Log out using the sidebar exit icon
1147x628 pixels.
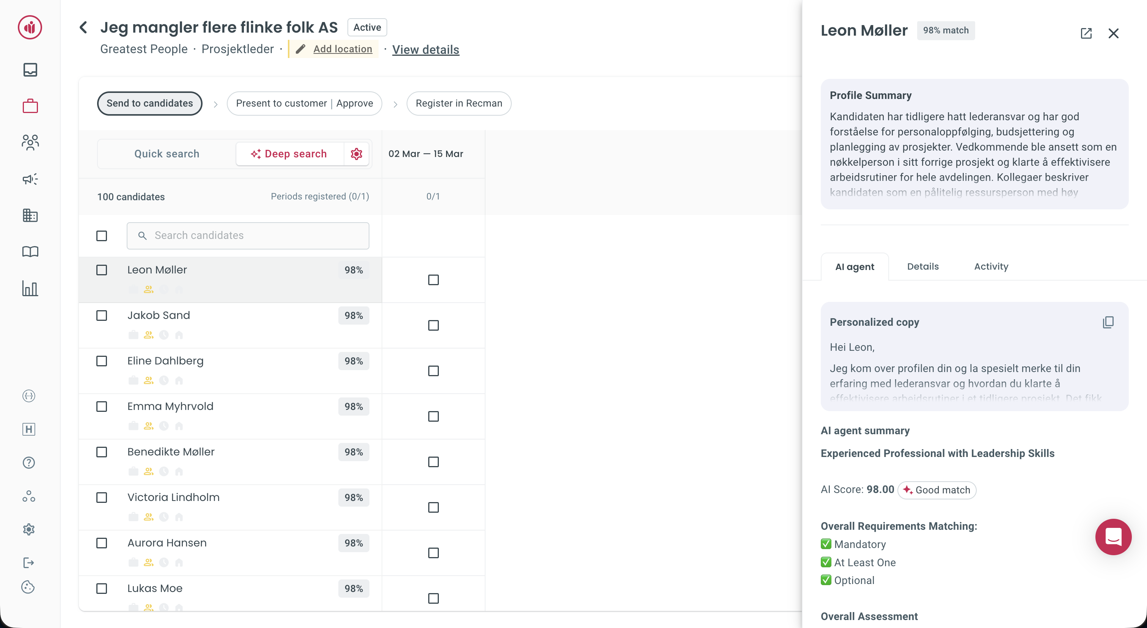[28, 562]
